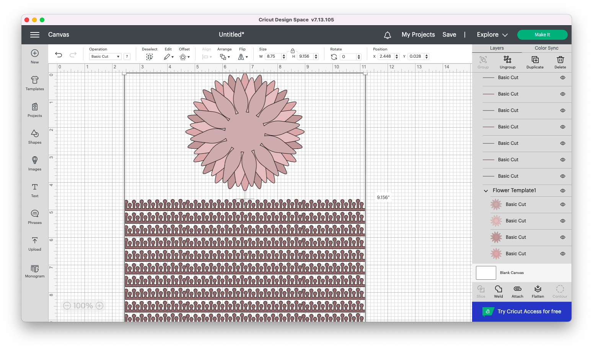Select the Shapes tool in the sidebar
This screenshot has width=593, height=350.
tap(34, 137)
